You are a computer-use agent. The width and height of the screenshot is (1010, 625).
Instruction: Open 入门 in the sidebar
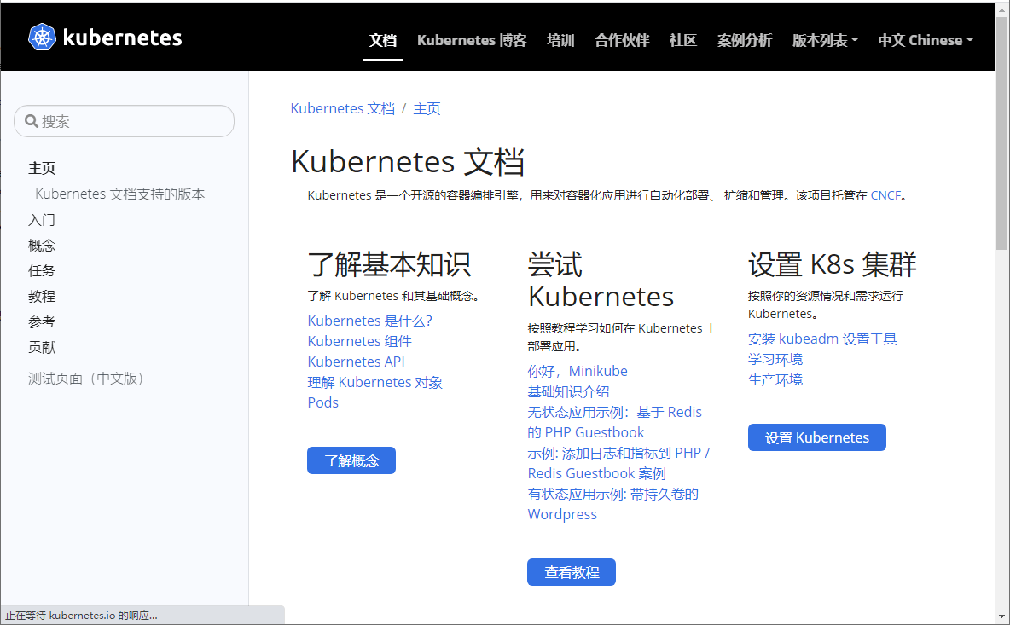click(42, 219)
